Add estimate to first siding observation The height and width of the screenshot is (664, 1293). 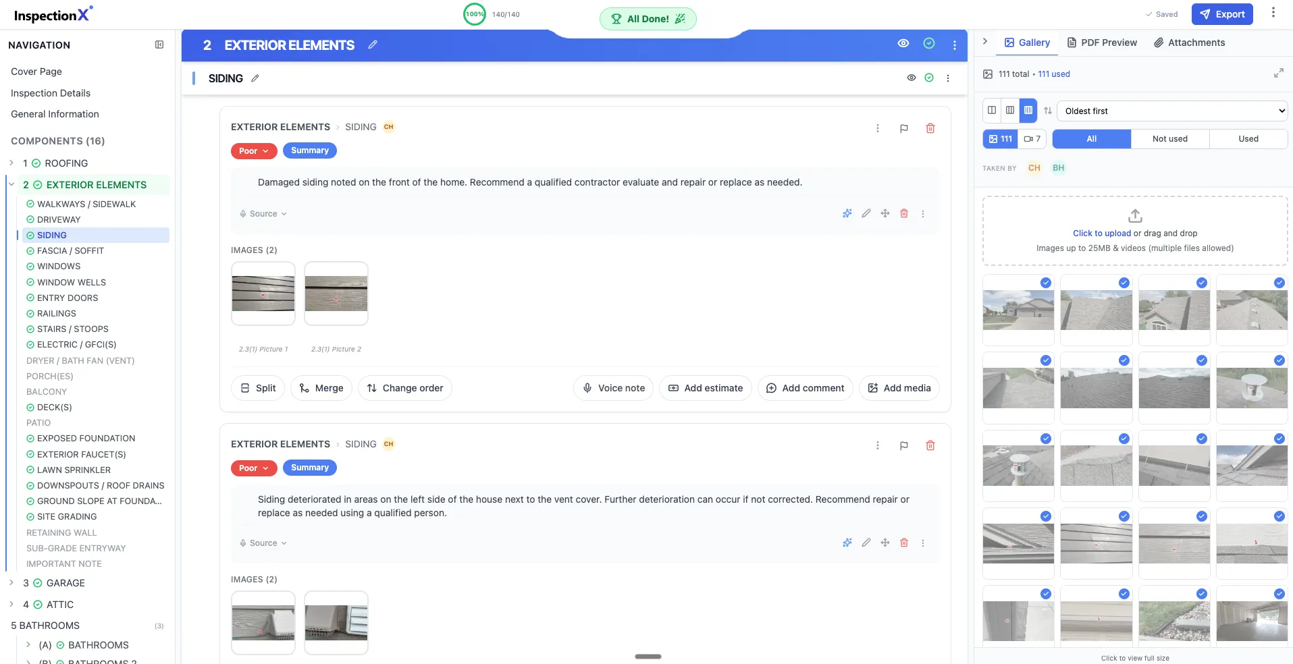(x=705, y=388)
